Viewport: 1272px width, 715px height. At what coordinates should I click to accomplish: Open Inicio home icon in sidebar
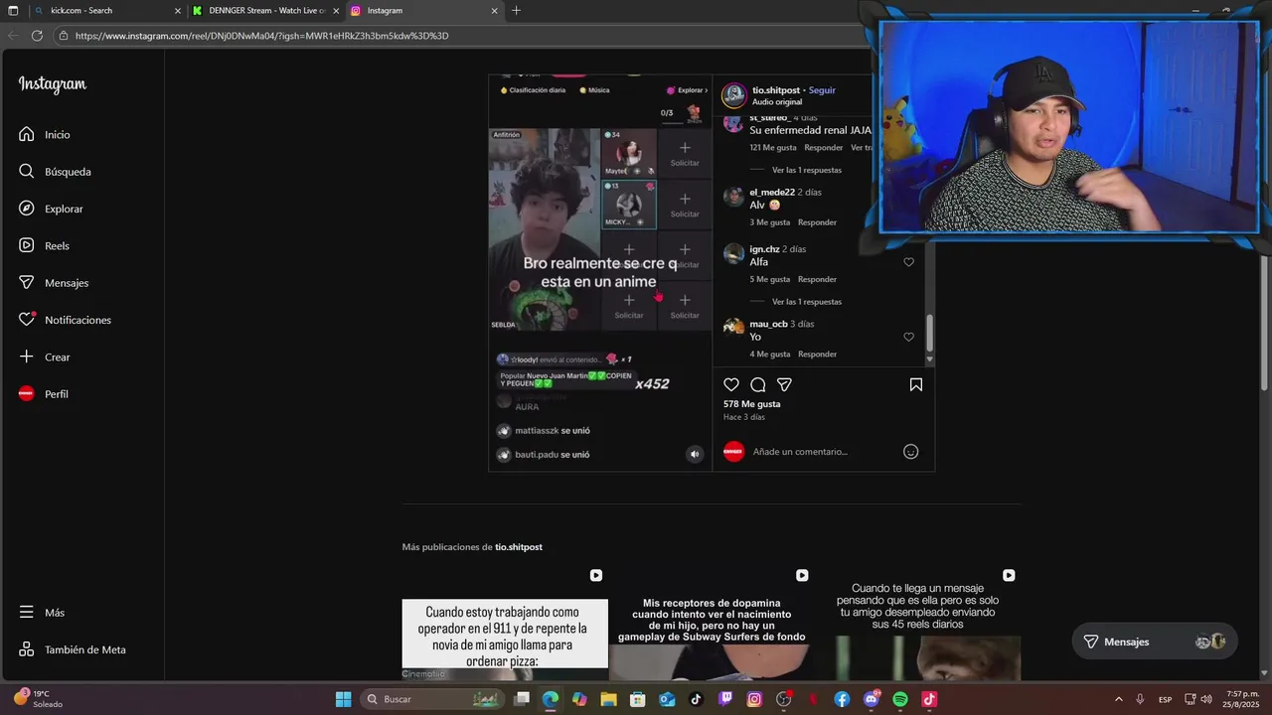point(27,134)
